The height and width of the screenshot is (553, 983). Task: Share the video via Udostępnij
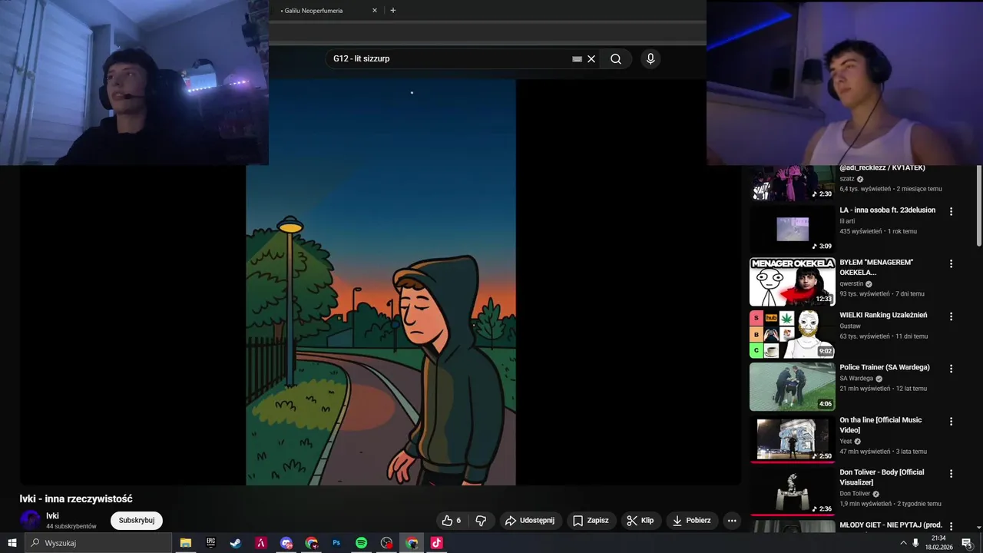530,520
